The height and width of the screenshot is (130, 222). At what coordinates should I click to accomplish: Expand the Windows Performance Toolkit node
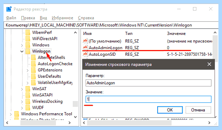pos(11,114)
